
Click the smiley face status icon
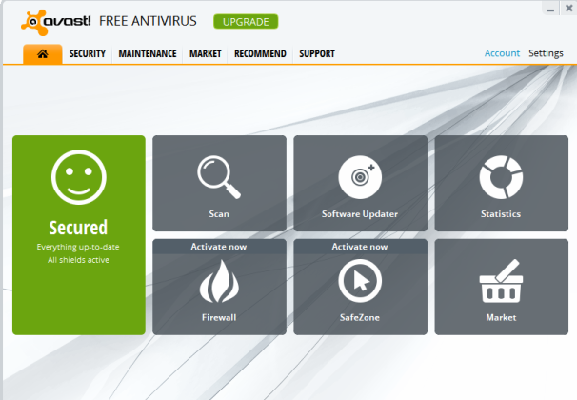point(79,177)
